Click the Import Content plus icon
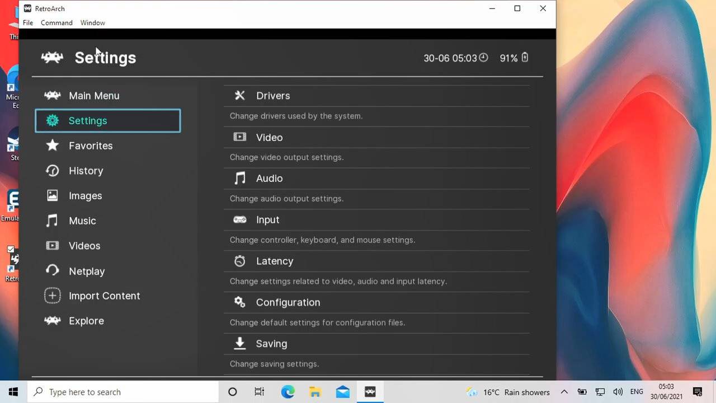 pyautogui.click(x=52, y=296)
